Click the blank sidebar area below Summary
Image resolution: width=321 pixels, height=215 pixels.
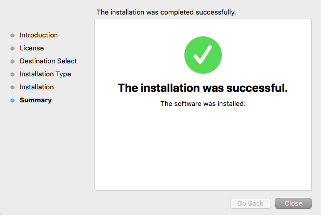coord(47,151)
